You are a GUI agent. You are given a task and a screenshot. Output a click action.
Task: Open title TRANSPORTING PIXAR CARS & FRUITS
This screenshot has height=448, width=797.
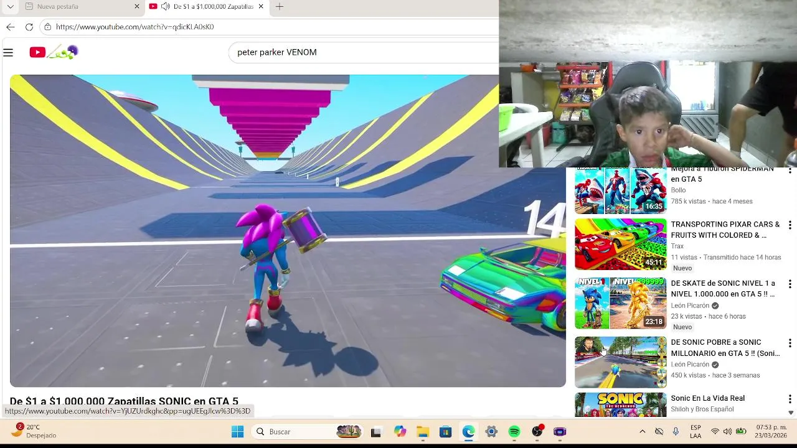tap(725, 230)
